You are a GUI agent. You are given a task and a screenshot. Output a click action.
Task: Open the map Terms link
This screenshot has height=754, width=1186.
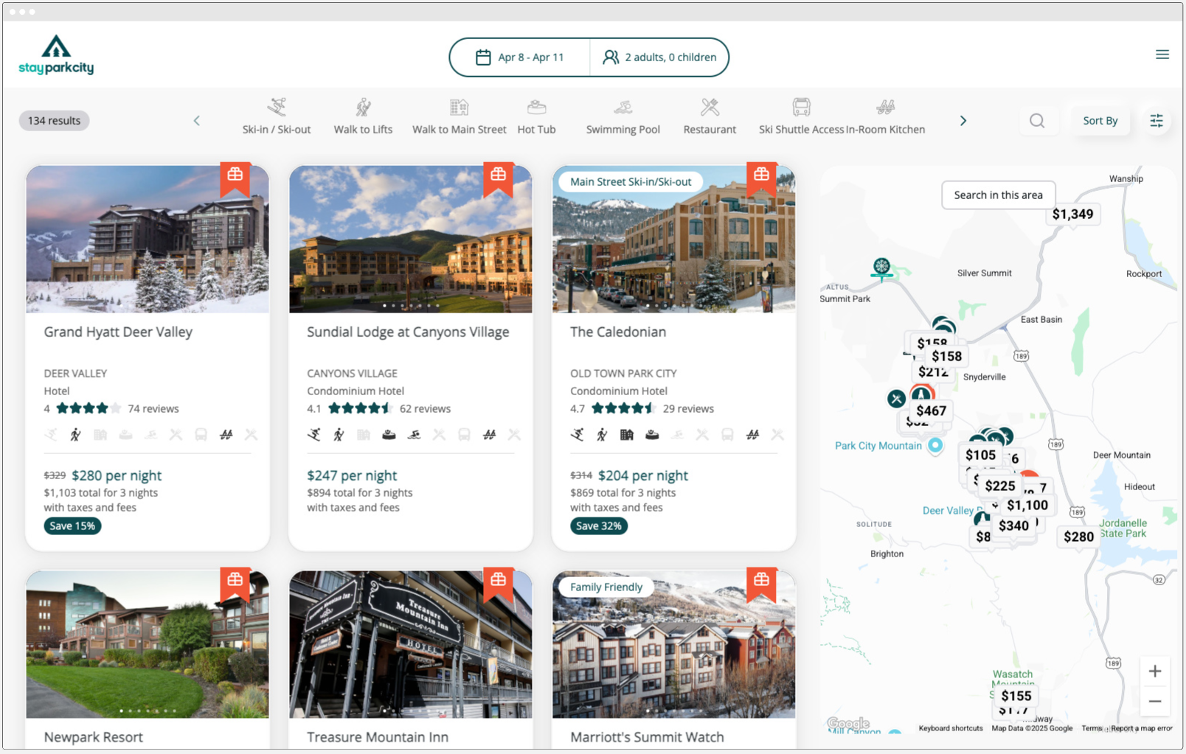click(x=1092, y=728)
